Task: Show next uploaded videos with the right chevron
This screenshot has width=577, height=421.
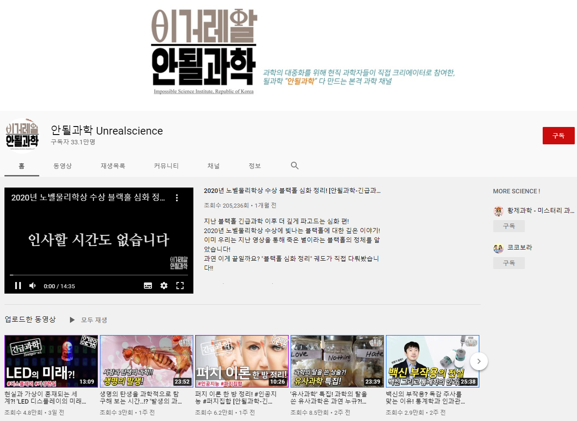Action: click(479, 361)
